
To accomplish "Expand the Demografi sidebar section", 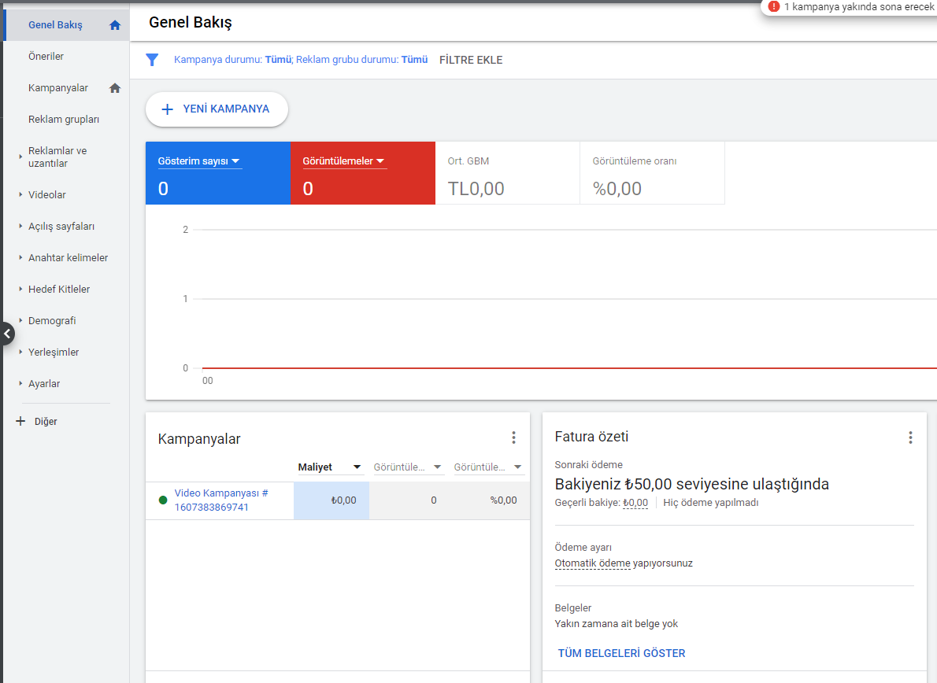I will pos(20,320).
